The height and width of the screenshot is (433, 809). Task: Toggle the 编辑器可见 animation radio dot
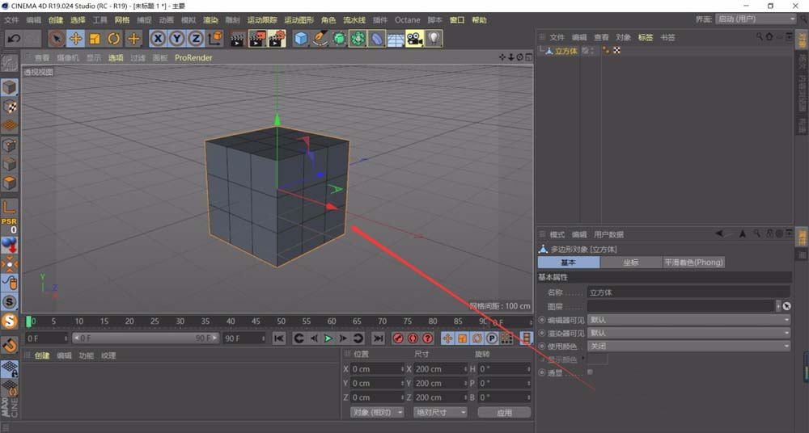[x=542, y=320]
